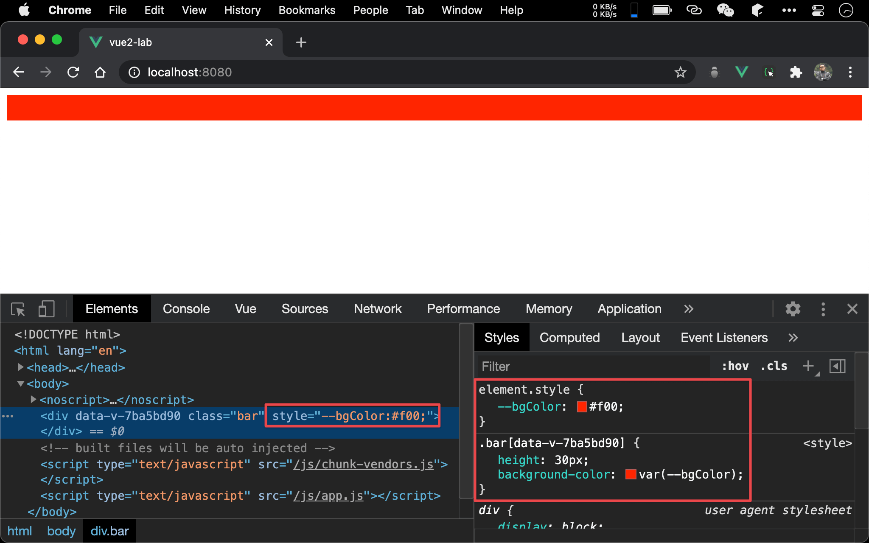Switch to the Vue panel
The image size is (869, 543).
tap(246, 309)
